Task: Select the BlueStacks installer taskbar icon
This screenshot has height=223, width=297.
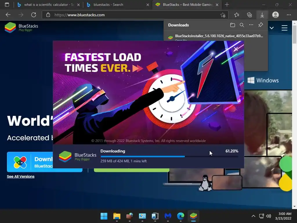Action: coord(193,216)
